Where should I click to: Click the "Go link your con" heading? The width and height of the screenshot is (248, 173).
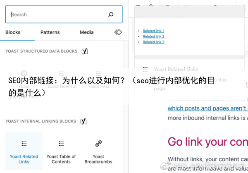pos(207,142)
